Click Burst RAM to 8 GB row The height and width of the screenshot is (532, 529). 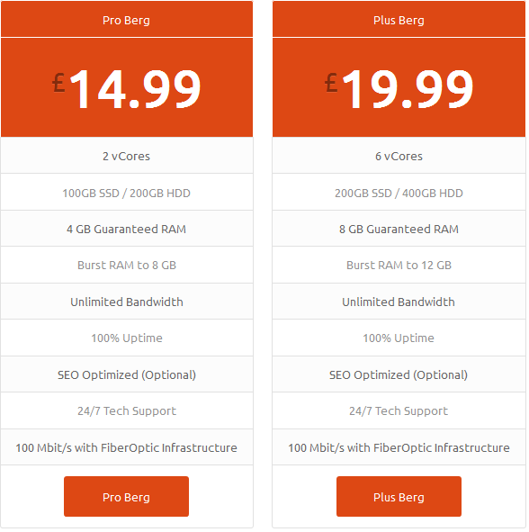click(x=127, y=265)
